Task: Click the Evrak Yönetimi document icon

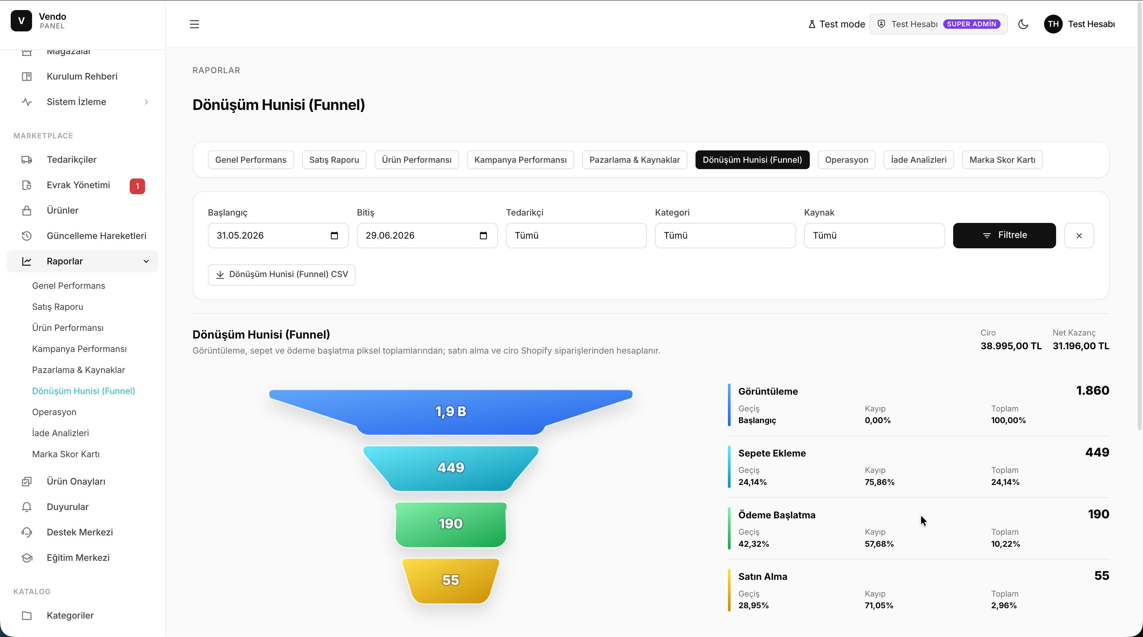Action: pyautogui.click(x=27, y=185)
